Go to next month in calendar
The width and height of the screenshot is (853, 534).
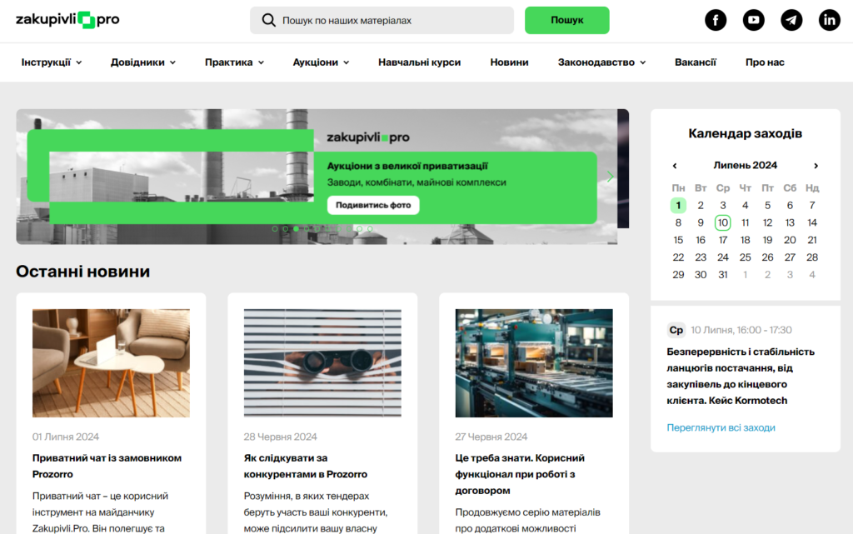pos(816,166)
